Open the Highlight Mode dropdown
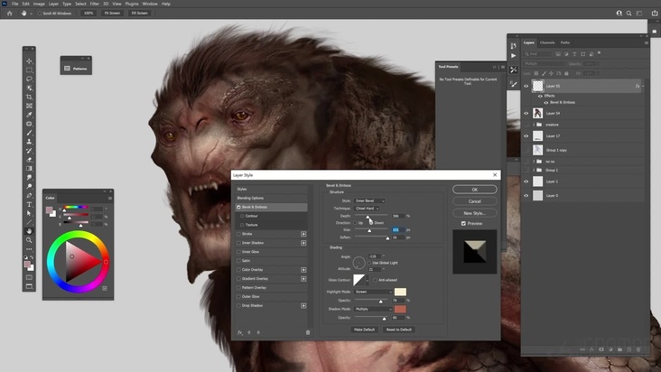The height and width of the screenshot is (372, 661). pyautogui.click(x=374, y=292)
